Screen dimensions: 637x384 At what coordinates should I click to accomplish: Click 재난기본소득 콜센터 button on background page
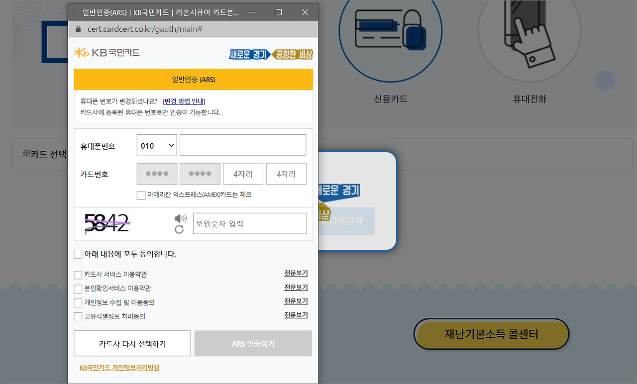491,334
